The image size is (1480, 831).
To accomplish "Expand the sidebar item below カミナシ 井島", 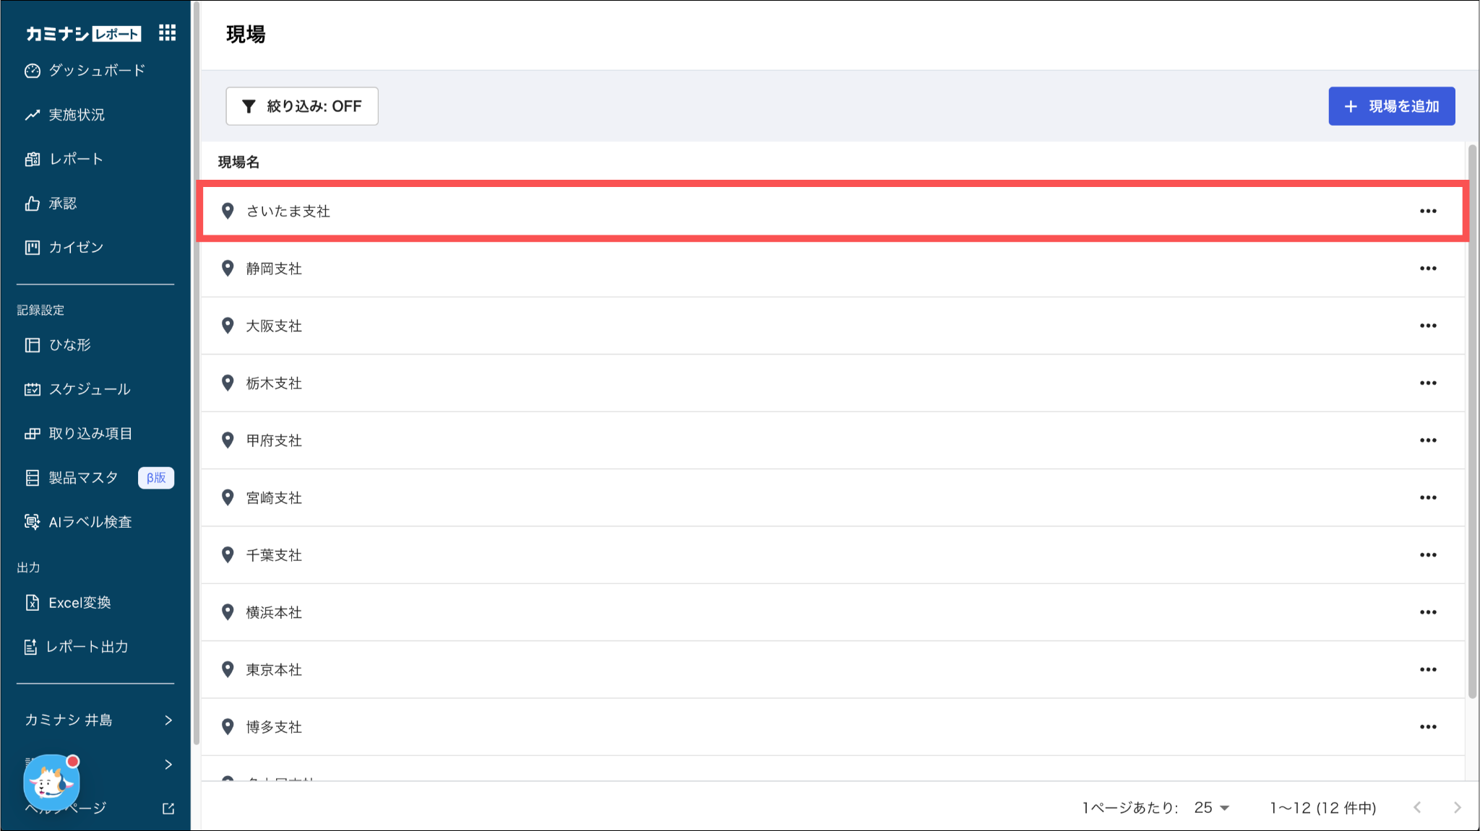I will (x=168, y=764).
